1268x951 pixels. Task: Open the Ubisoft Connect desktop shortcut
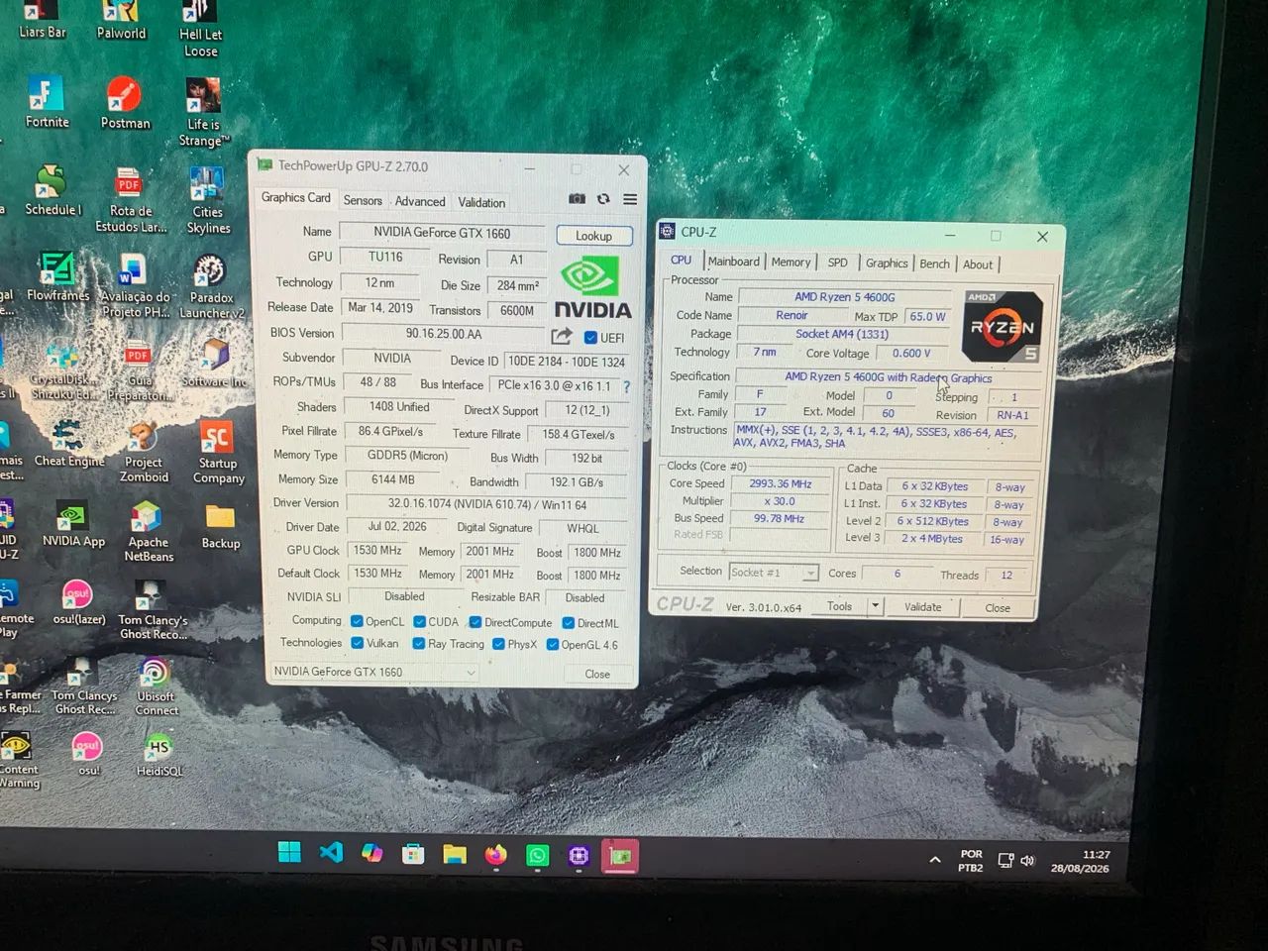pyautogui.click(x=157, y=687)
